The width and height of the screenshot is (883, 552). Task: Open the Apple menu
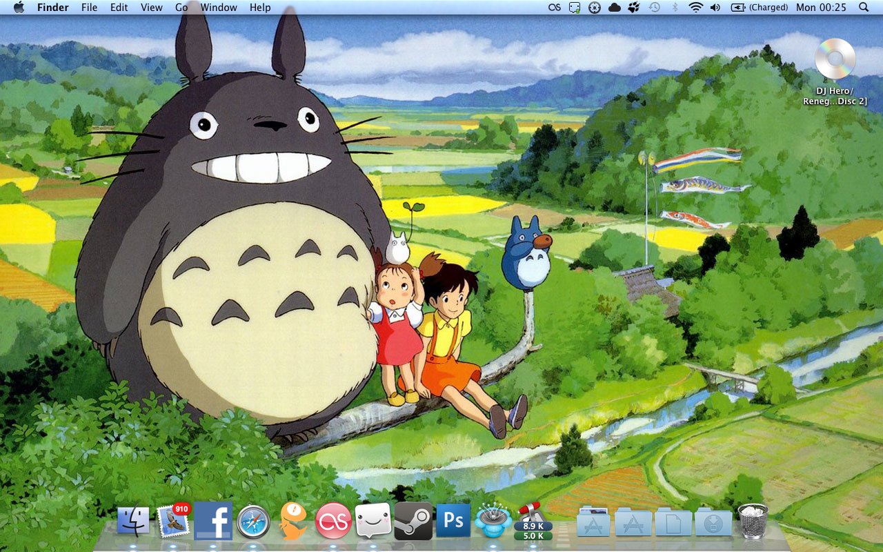[x=19, y=8]
